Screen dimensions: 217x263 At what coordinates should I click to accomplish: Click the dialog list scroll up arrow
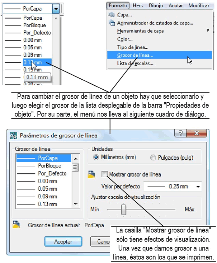pos(76,159)
